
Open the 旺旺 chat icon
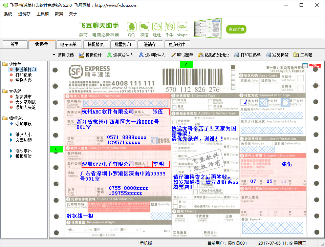point(157,27)
